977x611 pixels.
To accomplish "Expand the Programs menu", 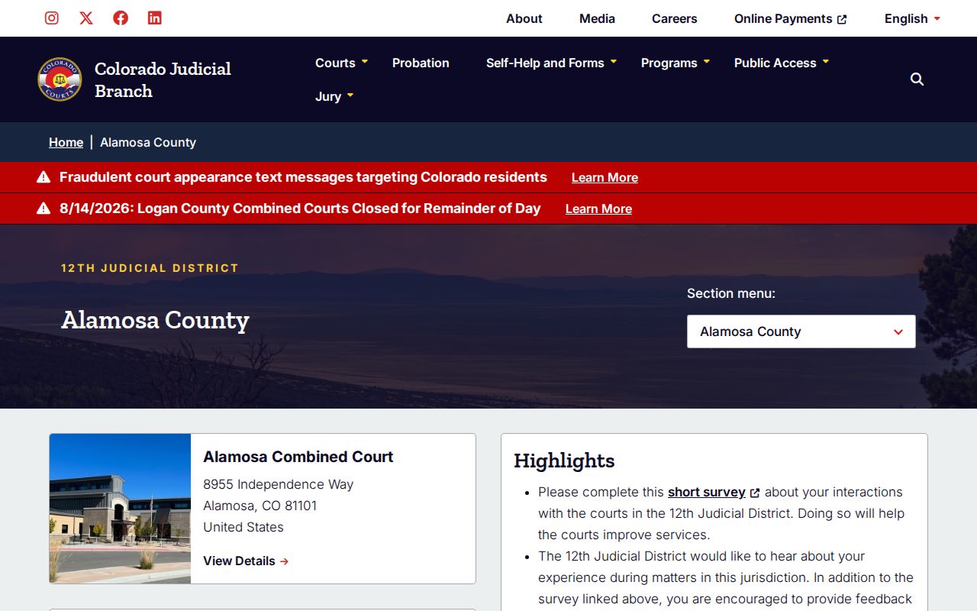I will tap(676, 63).
